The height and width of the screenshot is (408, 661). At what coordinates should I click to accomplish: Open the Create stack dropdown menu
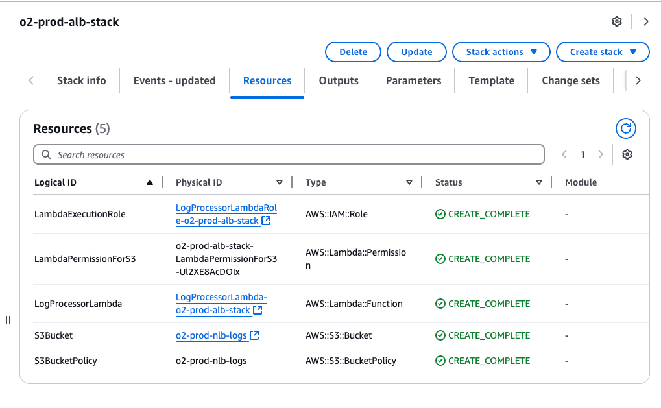602,52
